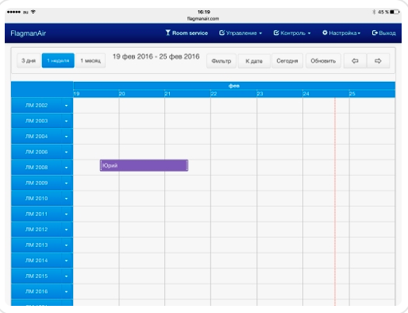408x313 pixels.
Task: Open the Управление dropdown menu
Action: [x=241, y=33]
